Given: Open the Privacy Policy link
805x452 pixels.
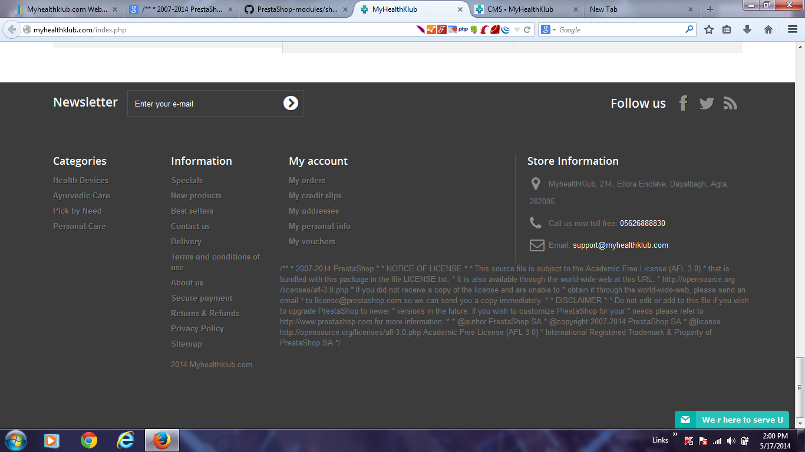Looking at the screenshot, I should 197,328.
